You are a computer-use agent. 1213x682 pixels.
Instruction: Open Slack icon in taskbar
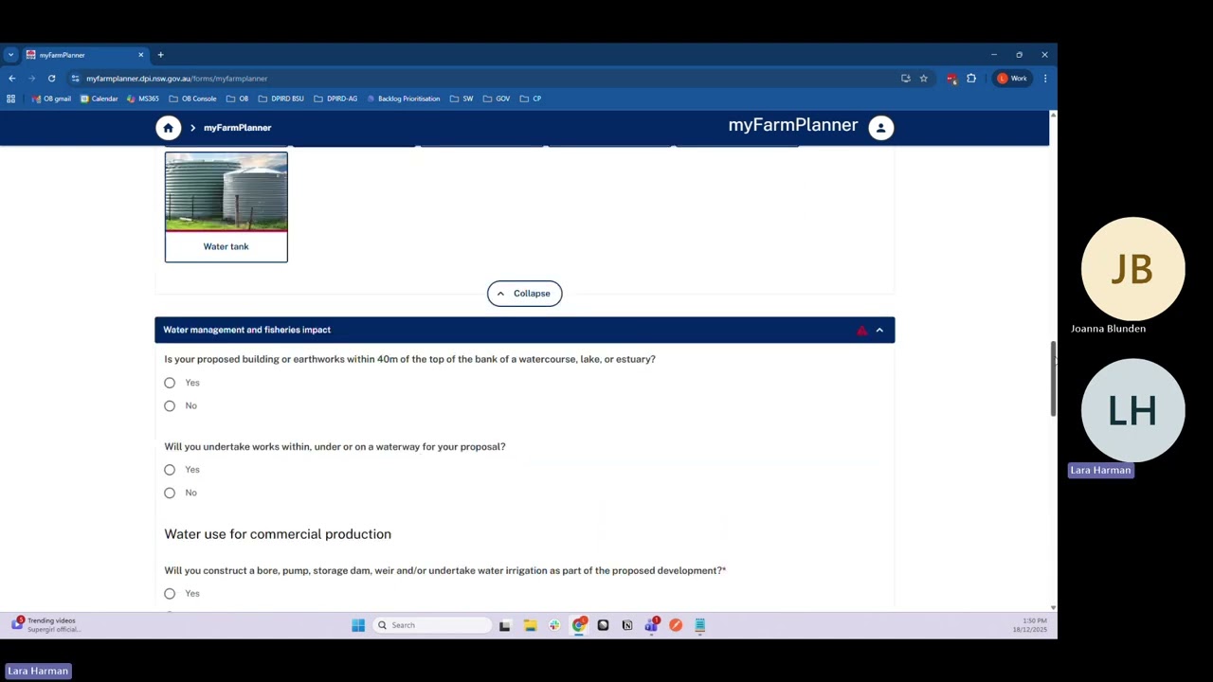[x=554, y=625]
